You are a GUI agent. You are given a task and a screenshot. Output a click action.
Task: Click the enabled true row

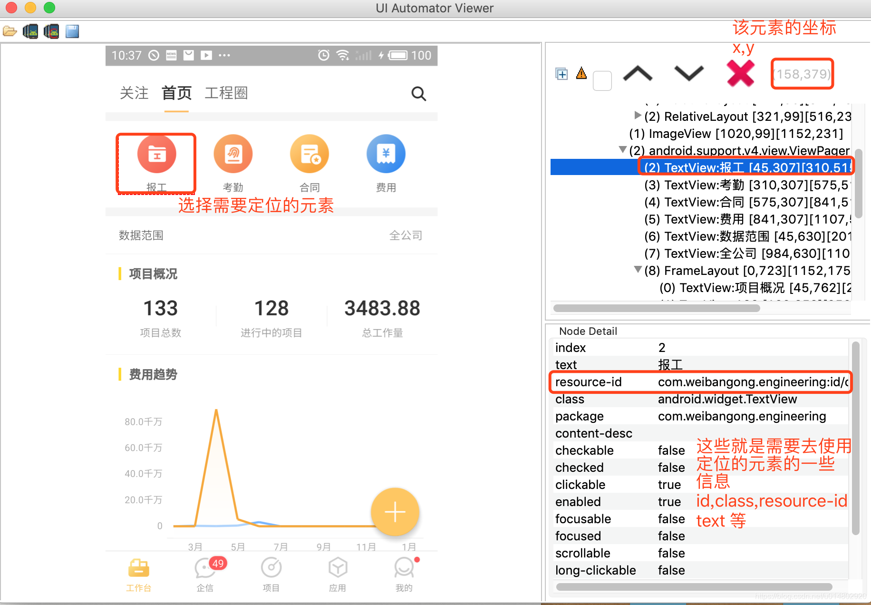[701, 502]
